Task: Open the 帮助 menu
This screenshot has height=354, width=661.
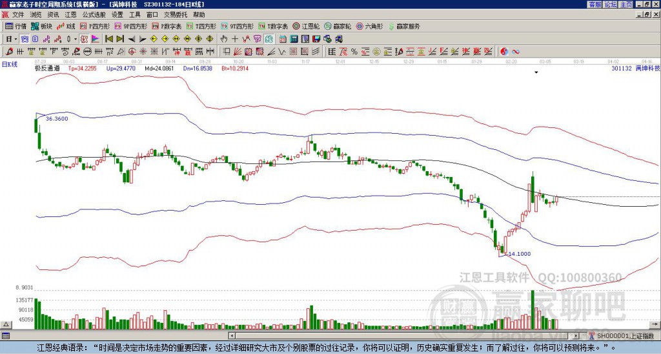Action: (199, 15)
